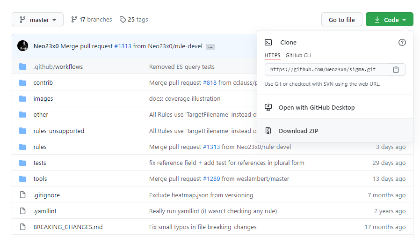Click '13 days ago' timestamp in tools row

coord(389,178)
